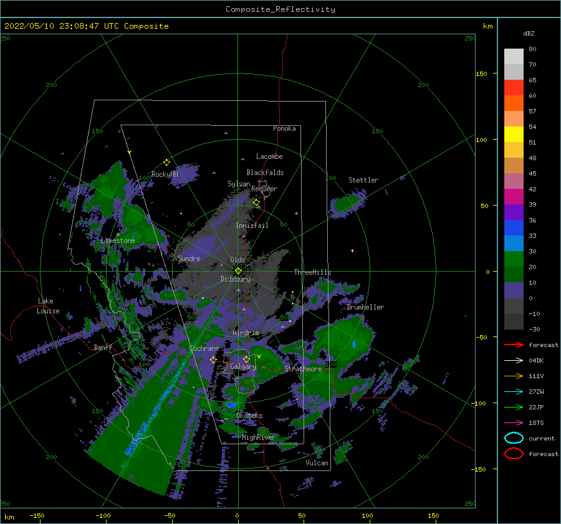Click the Lacombe city label
Image resolution: width=561 pixels, height=524 pixels.
[x=269, y=156]
